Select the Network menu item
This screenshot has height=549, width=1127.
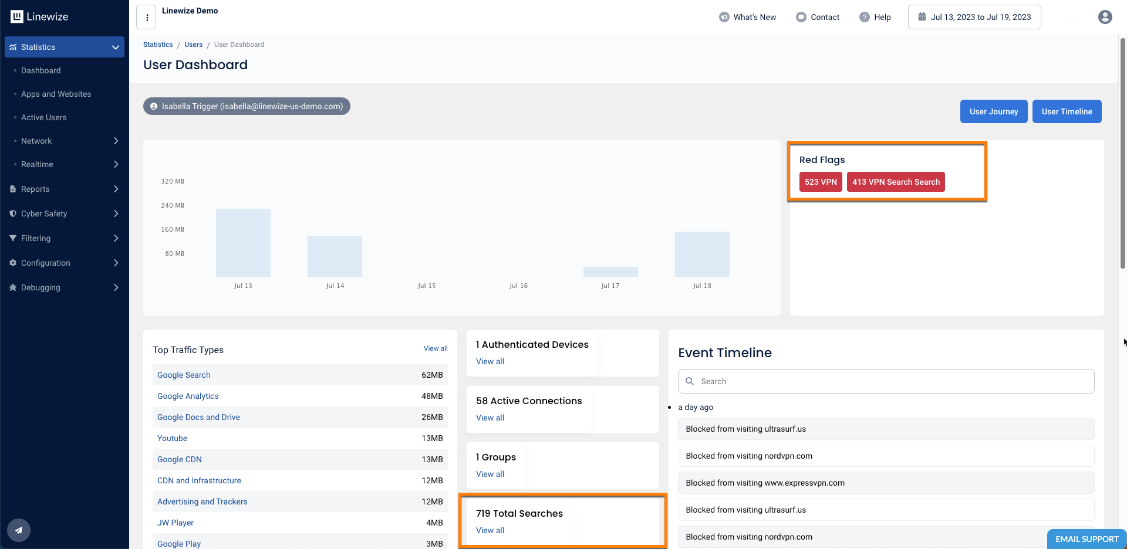coord(36,141)
